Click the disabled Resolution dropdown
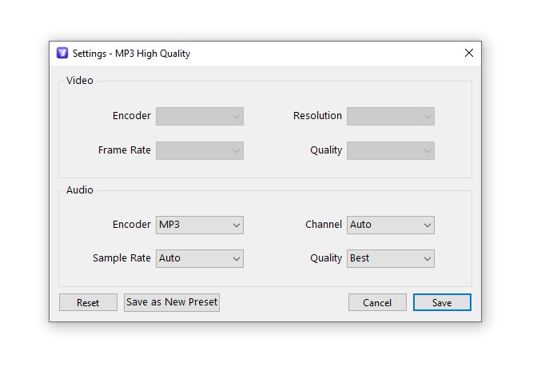The width and height of the screenshot is (533, 371). [x=391, y=116]
